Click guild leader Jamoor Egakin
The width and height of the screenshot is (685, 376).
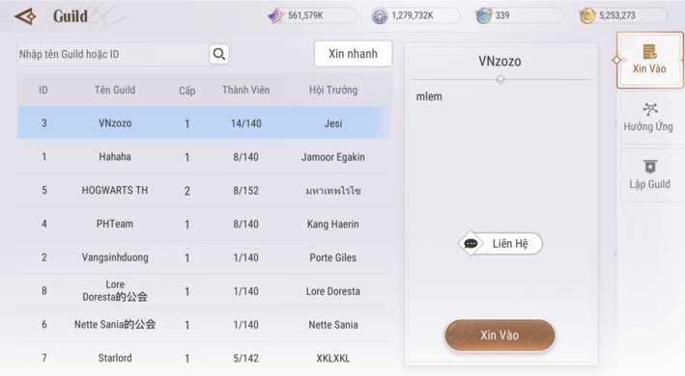tap(333, 157)
